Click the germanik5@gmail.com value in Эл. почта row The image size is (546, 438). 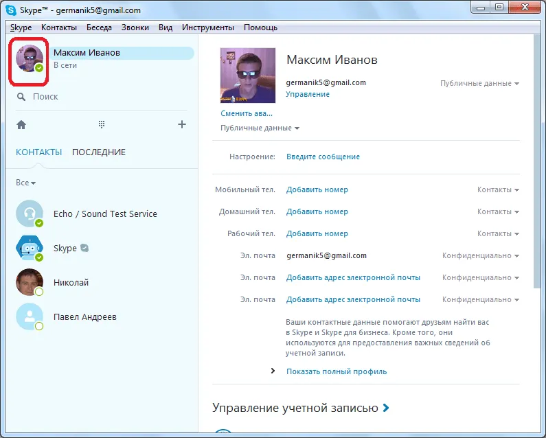(x=327, y=255)
